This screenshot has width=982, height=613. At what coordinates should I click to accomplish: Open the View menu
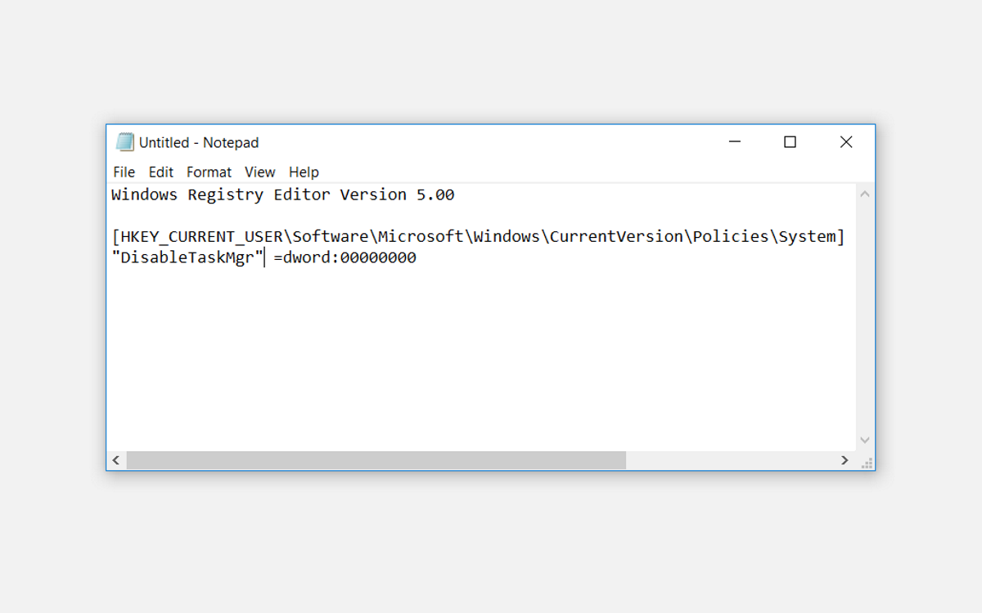(259, 172)
